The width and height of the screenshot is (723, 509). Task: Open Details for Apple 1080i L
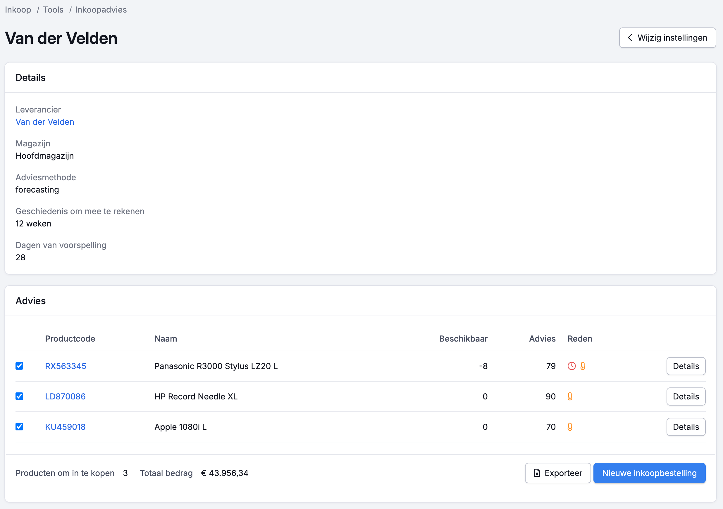point(686,427)
